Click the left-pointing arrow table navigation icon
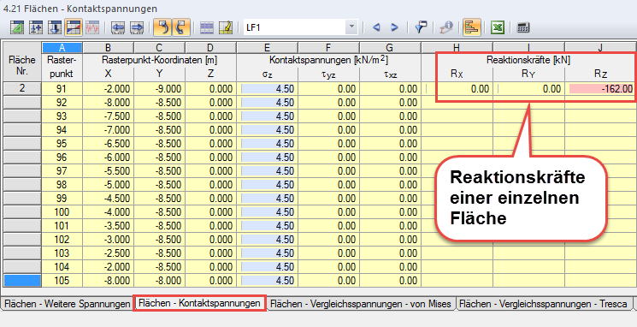637x327 pixels. pos(118,27)
